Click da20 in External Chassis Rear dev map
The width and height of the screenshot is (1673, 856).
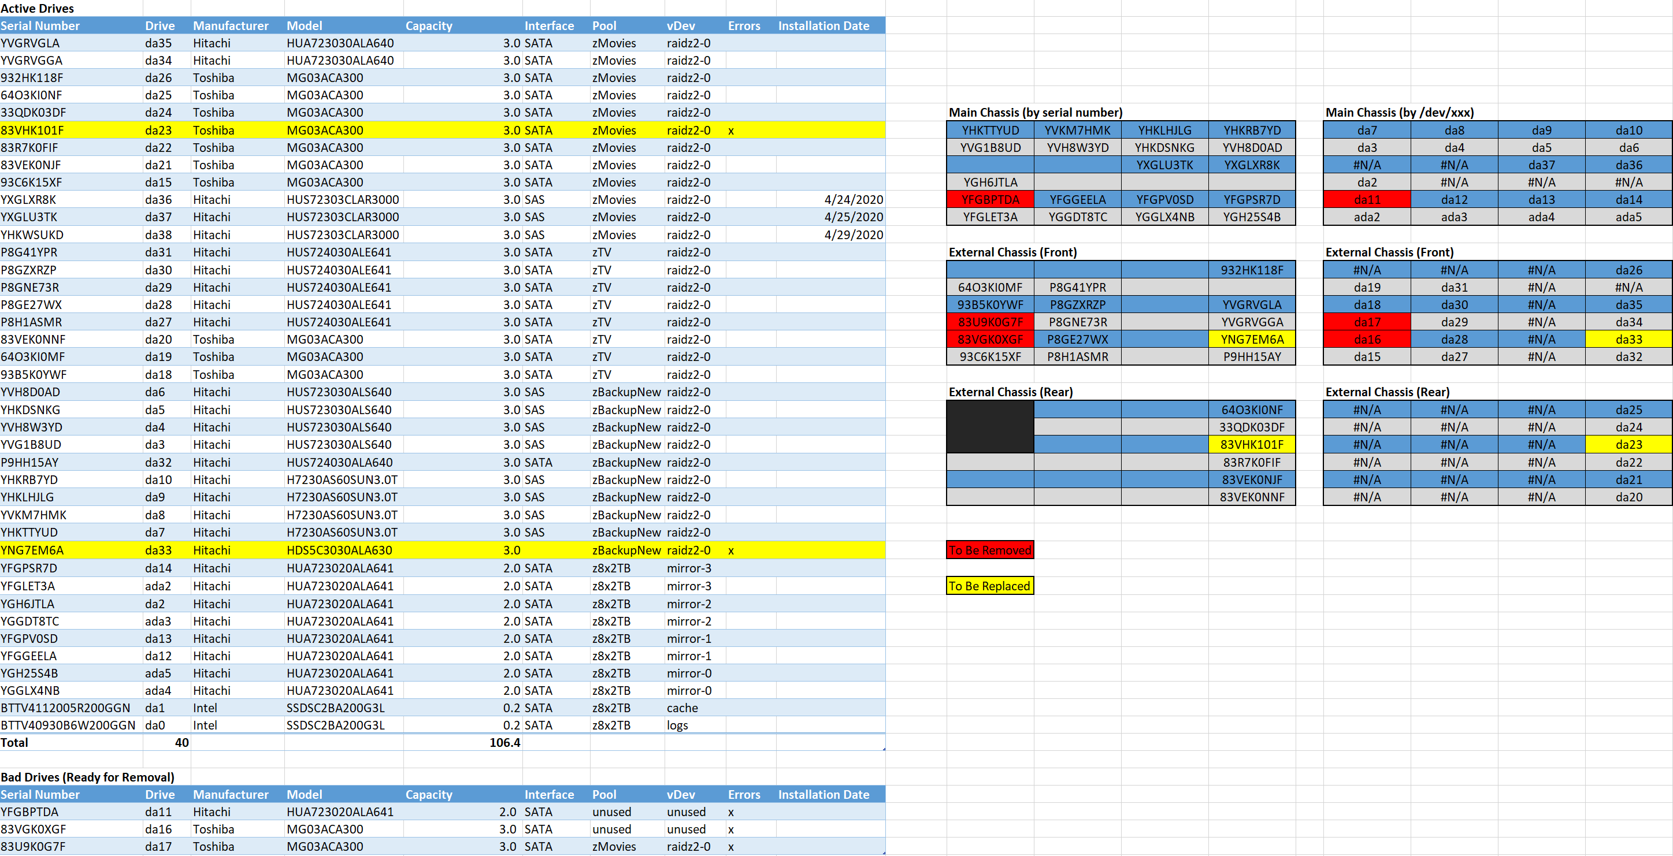[1629, 497]
